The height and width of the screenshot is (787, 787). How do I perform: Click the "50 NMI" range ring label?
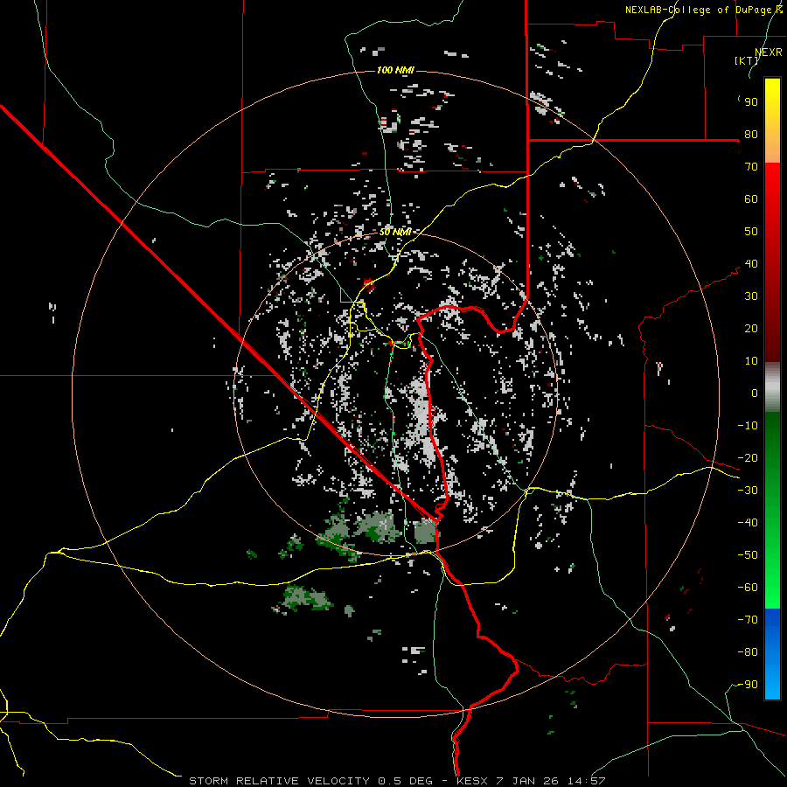tap(395, 232)
